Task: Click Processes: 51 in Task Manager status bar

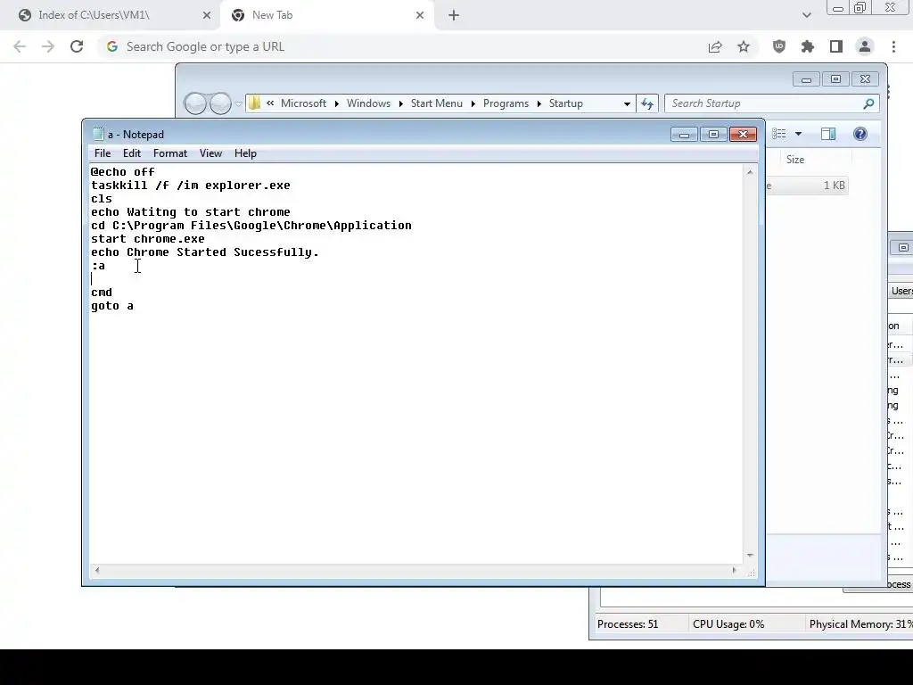Action: coord(628,623)
